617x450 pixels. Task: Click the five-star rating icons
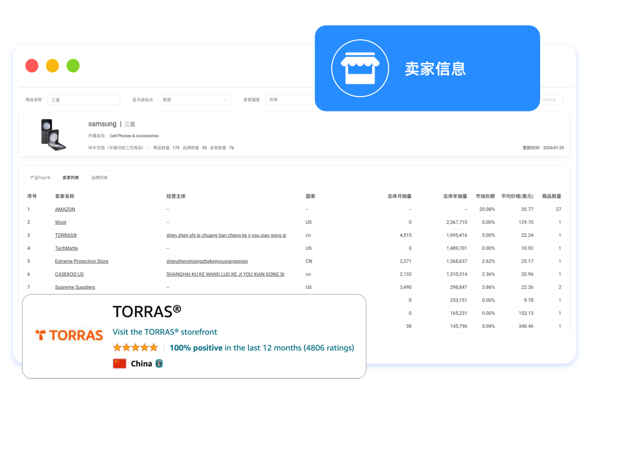(135, 348)
